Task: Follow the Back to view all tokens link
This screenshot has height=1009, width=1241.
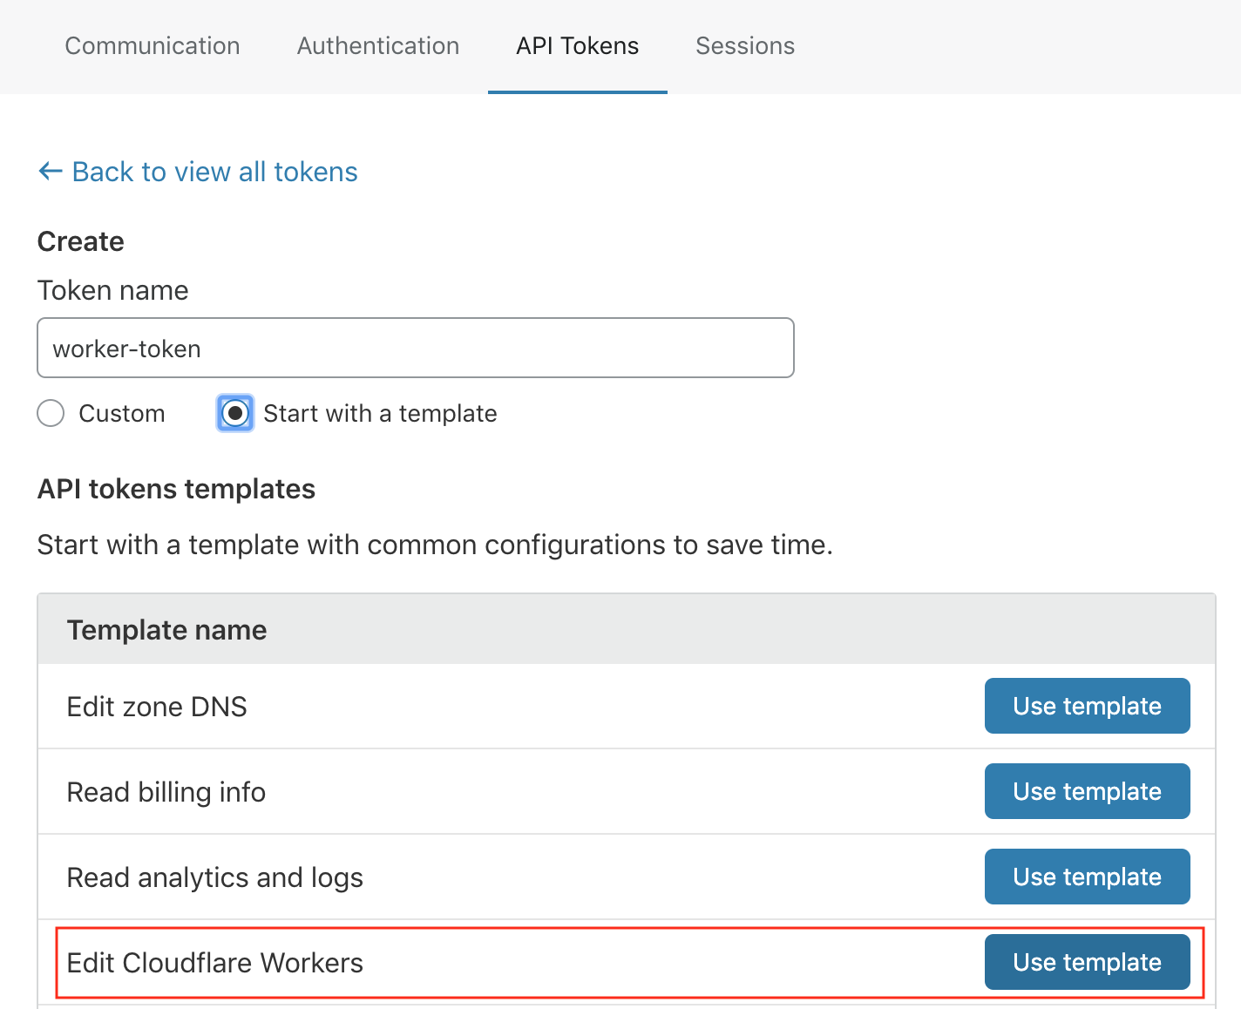Action: tap(214, 172)
